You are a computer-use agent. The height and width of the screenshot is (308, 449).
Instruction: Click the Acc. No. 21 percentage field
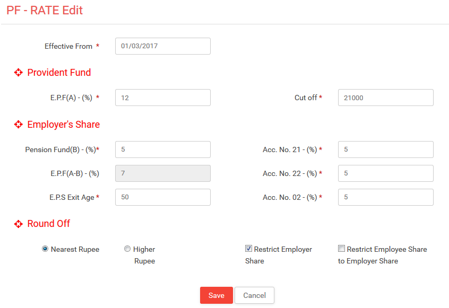pyautogui.click(x=386, y=149)
